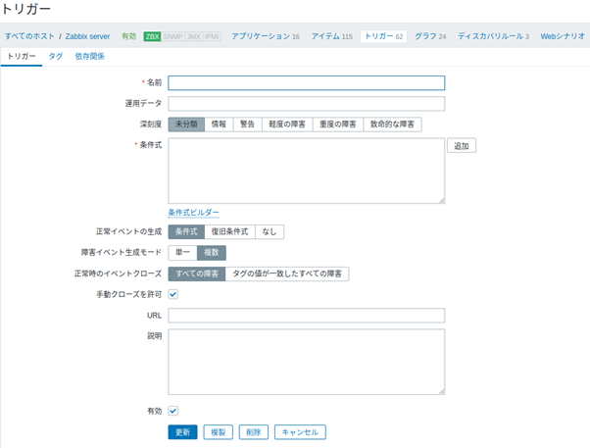Switch to the タグ tab
This screenshot has height=448, width=590.
56,57
